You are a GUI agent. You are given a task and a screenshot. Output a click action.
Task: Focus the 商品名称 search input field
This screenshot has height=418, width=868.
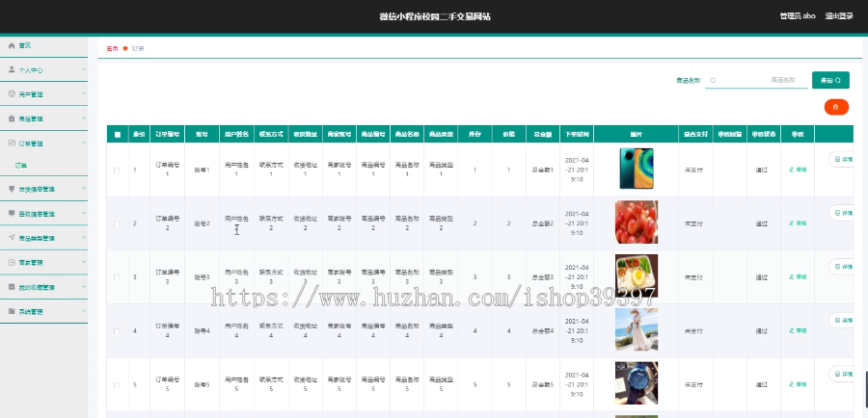pos(757,80)
